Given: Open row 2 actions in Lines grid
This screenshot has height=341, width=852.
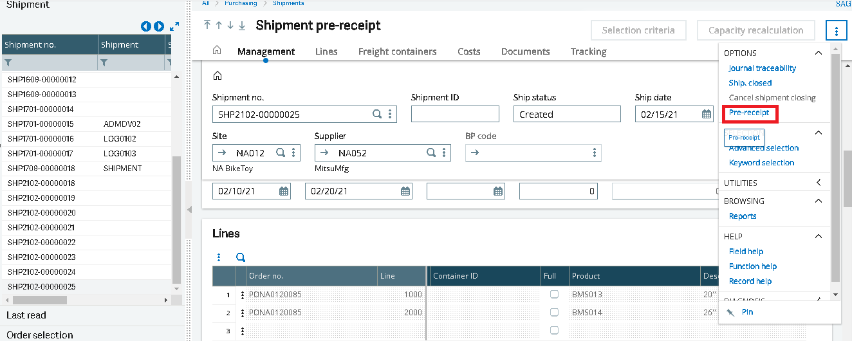Looking at the screenshot, I should tap(243, 313).
